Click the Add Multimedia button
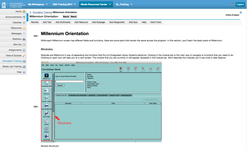 point(63,22)
